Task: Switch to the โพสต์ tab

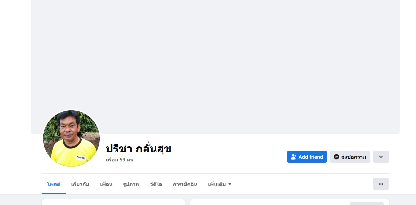Action: [54, 184]
